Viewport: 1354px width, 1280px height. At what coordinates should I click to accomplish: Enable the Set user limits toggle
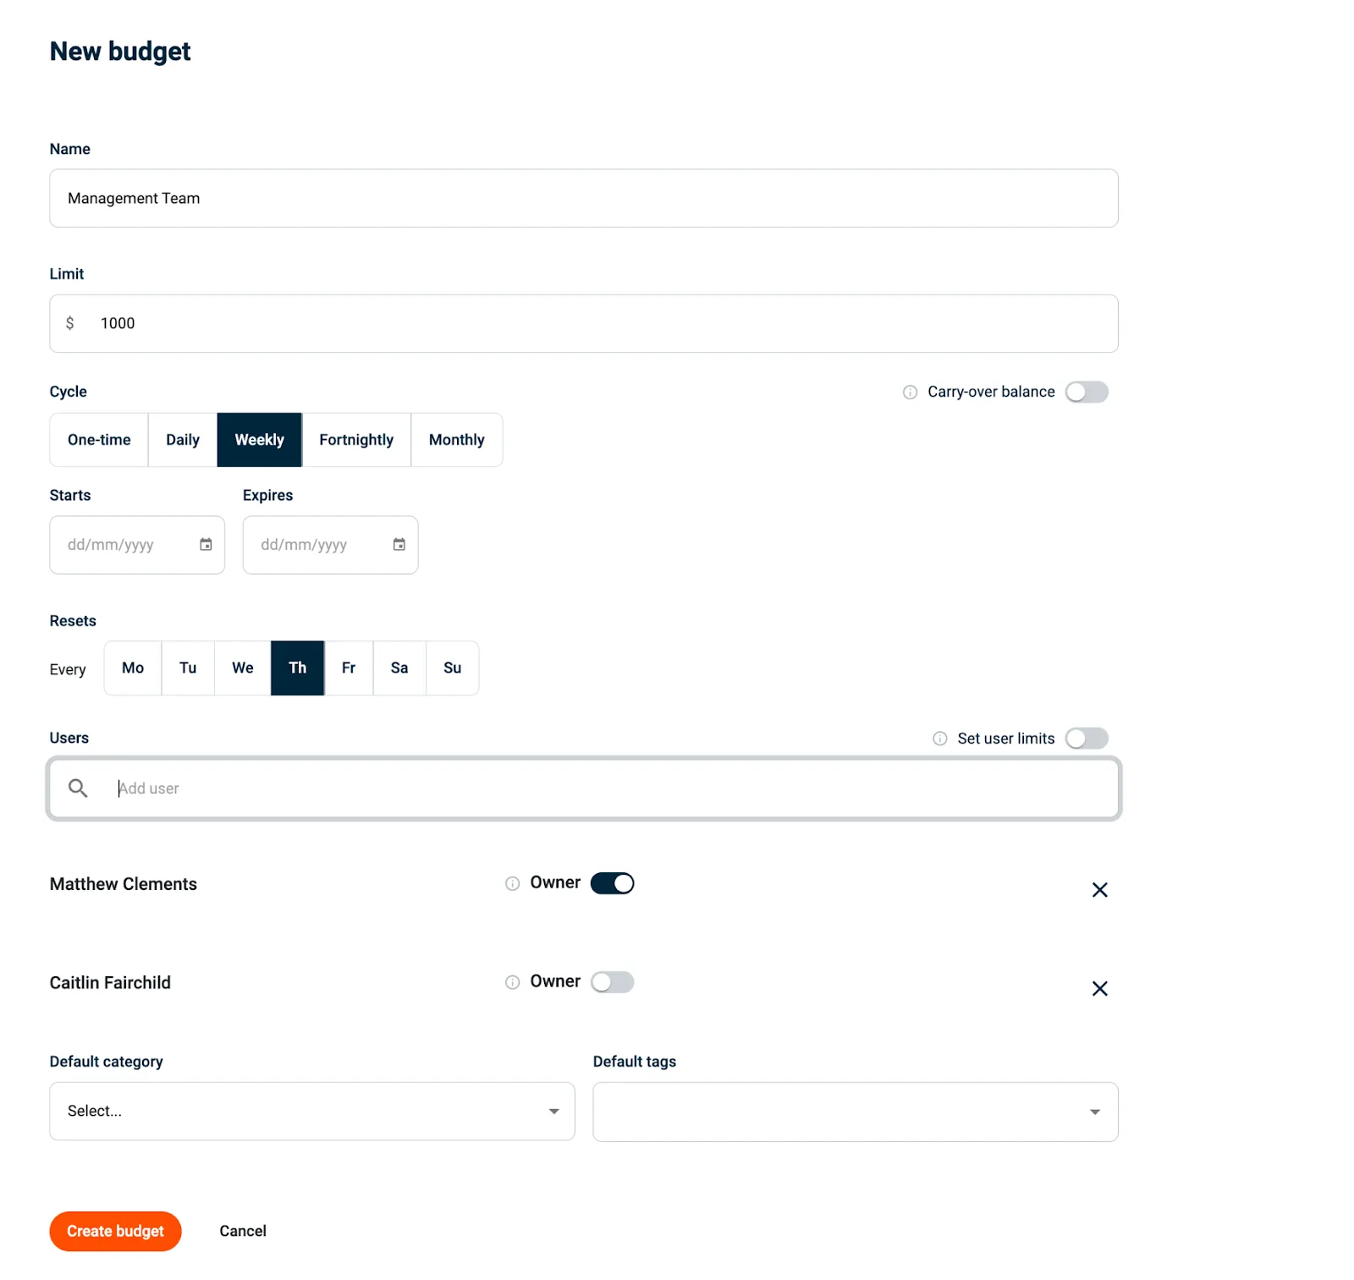[1087, 738]
